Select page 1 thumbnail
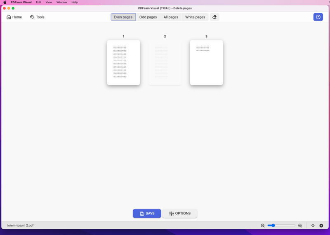 123,63
